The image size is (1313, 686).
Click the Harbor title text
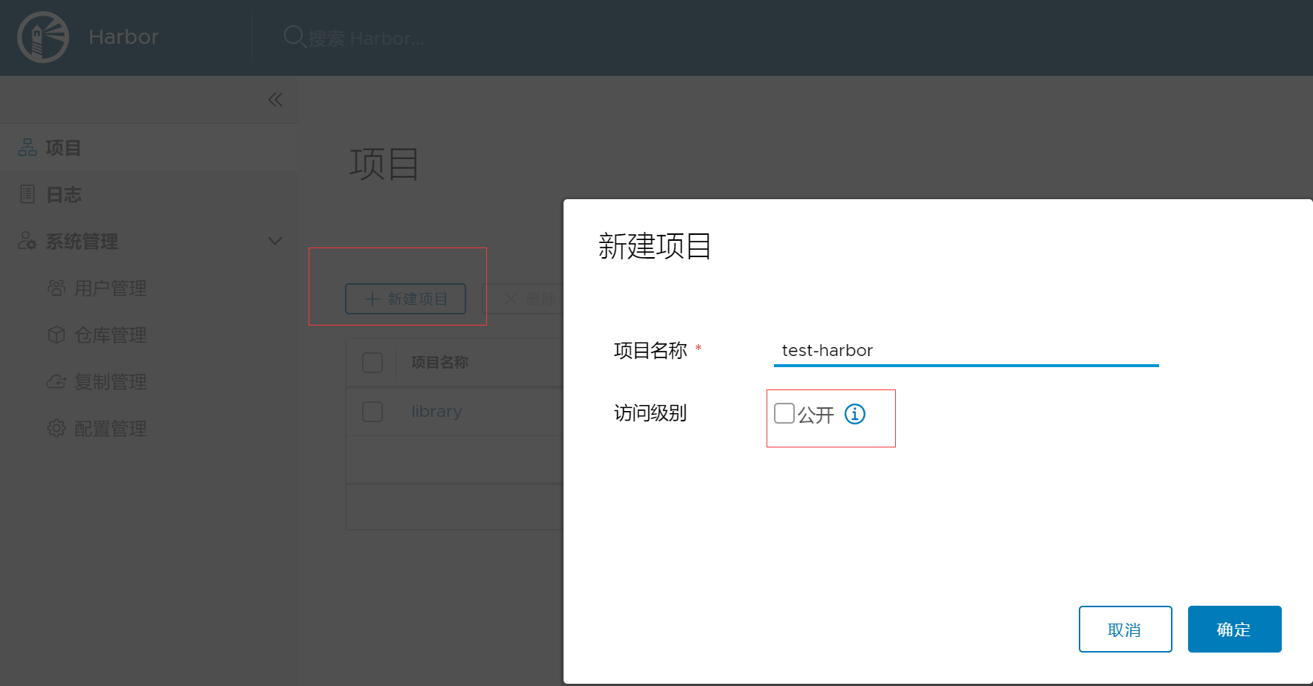click(123, 37)
